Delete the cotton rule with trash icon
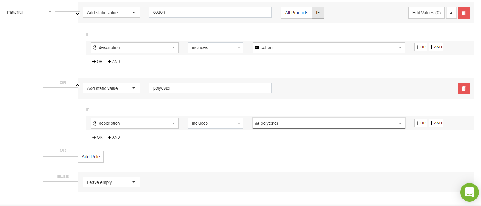This screenshot has height=206, width=481. [x=464, y=13]
